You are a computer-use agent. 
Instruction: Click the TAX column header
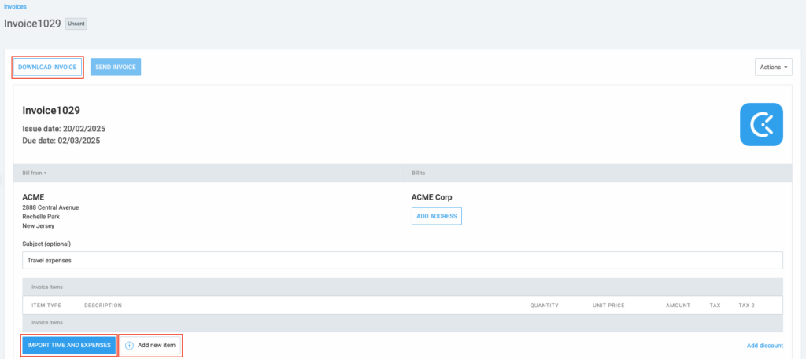(x=715, y=306)
